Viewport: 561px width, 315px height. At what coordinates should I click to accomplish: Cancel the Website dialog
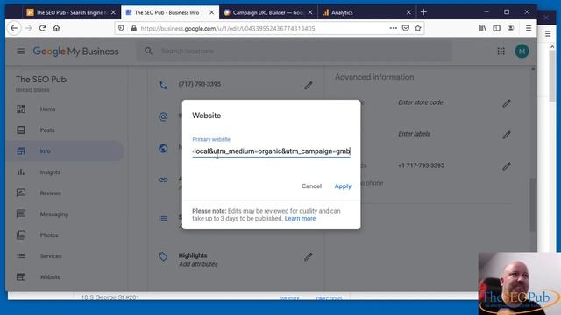(311, 186)
